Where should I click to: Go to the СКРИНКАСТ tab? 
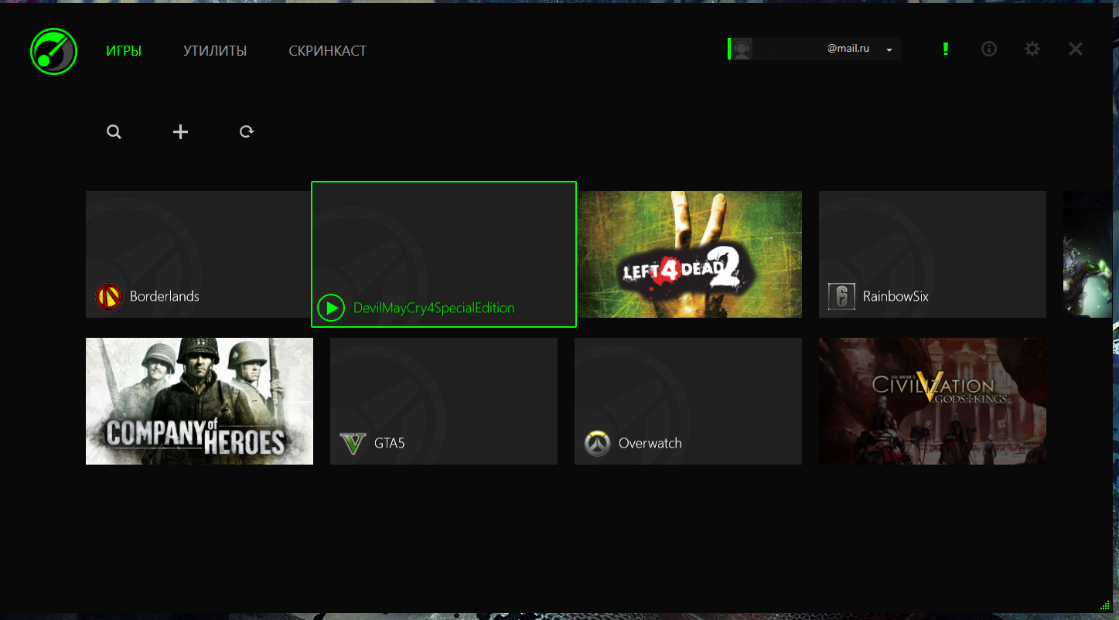coord(328,51)
